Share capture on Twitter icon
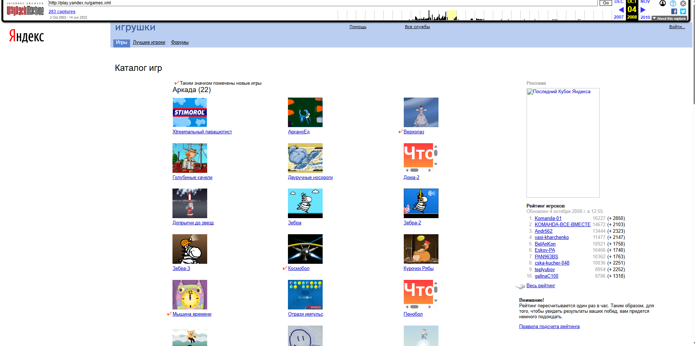The image size is (695, 346). pyautogui.click(x=683, y=11)
